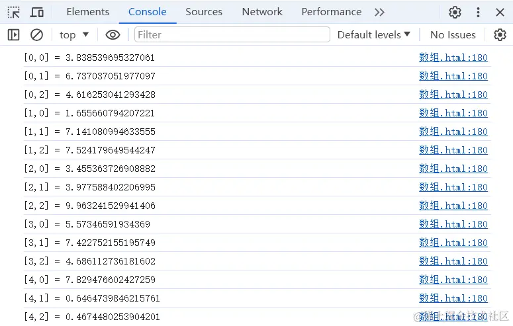
Task: Toggle the device toolbar icon
Action: 37,12
